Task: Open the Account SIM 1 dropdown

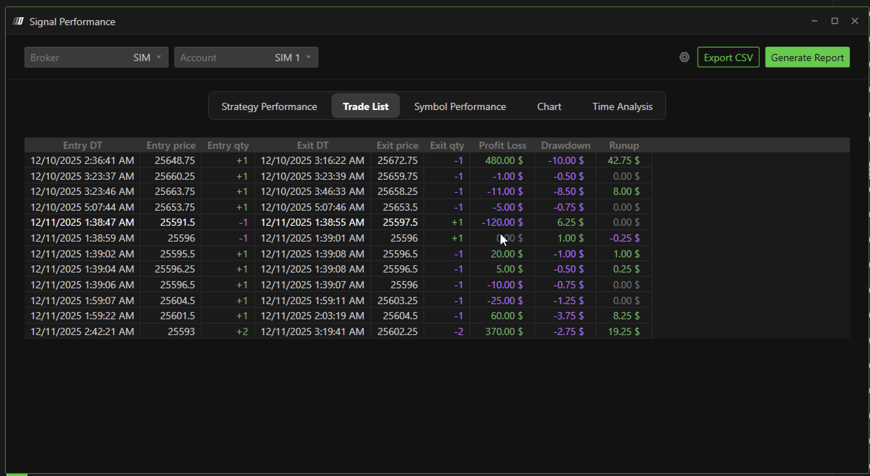Action: tap(246, 58)
